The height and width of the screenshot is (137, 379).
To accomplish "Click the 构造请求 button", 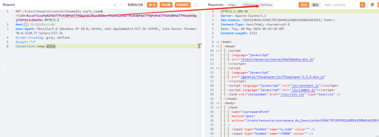I will [x=182, y=5].
